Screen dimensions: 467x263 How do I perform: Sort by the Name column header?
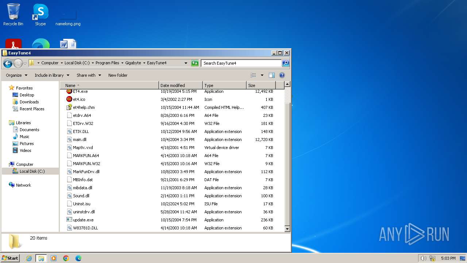[x=109, y=85]
